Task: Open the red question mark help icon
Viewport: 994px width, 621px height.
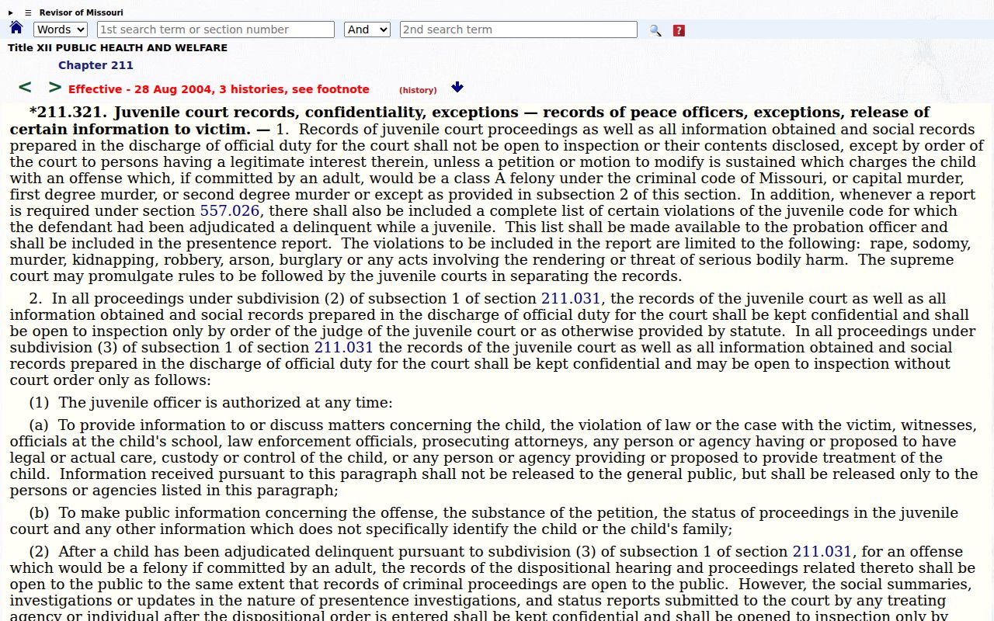Action: (679, 30)
